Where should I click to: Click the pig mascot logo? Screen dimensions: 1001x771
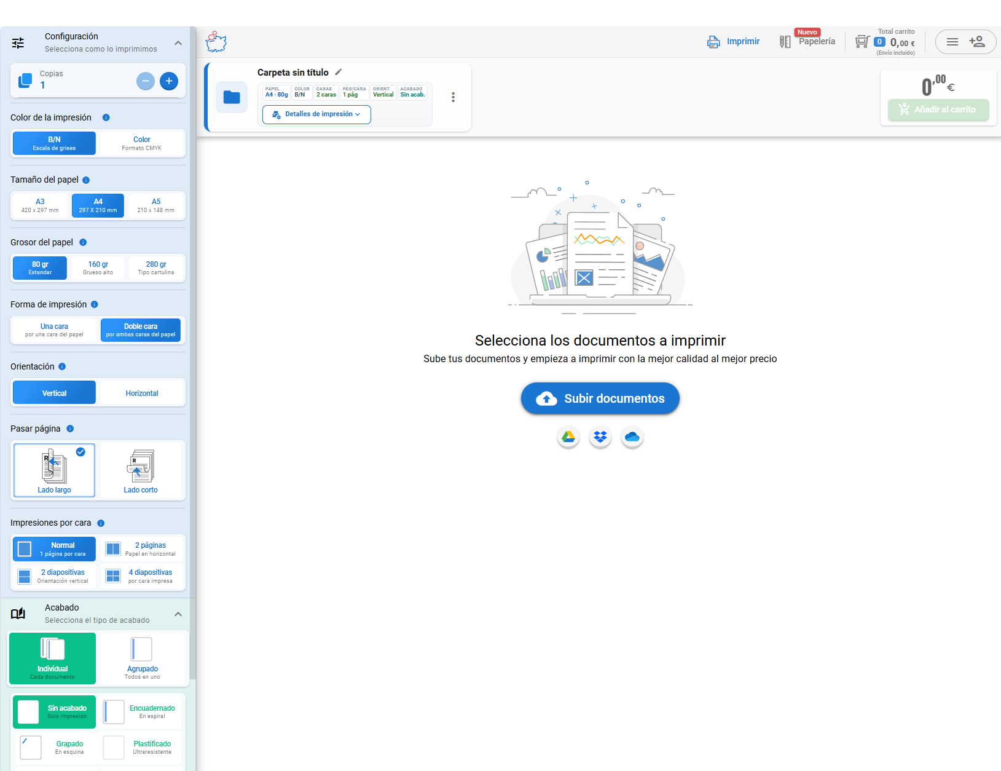pos(216,41)
